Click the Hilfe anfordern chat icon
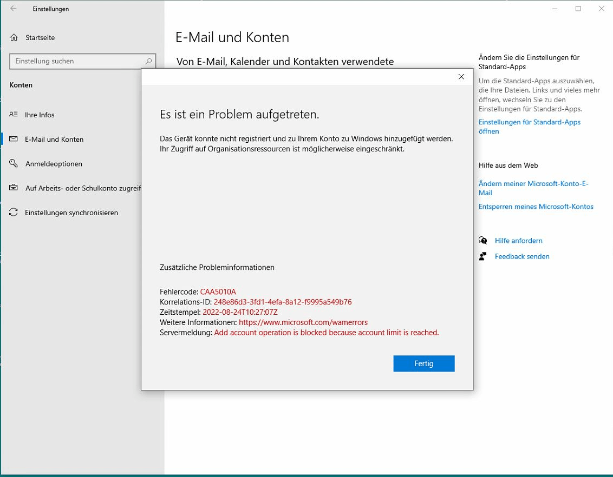This screenshot has height=477, width=613. point(483,241)
